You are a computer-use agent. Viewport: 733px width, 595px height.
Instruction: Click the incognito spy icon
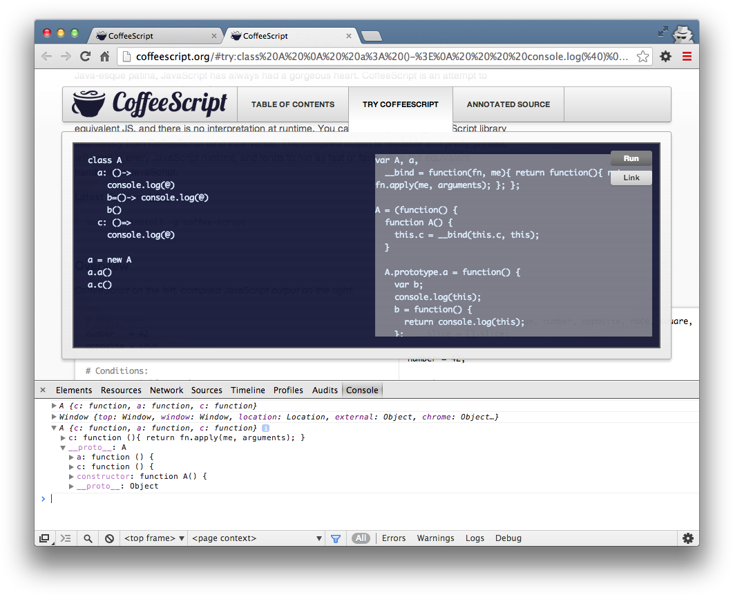(x=683, y=33)
